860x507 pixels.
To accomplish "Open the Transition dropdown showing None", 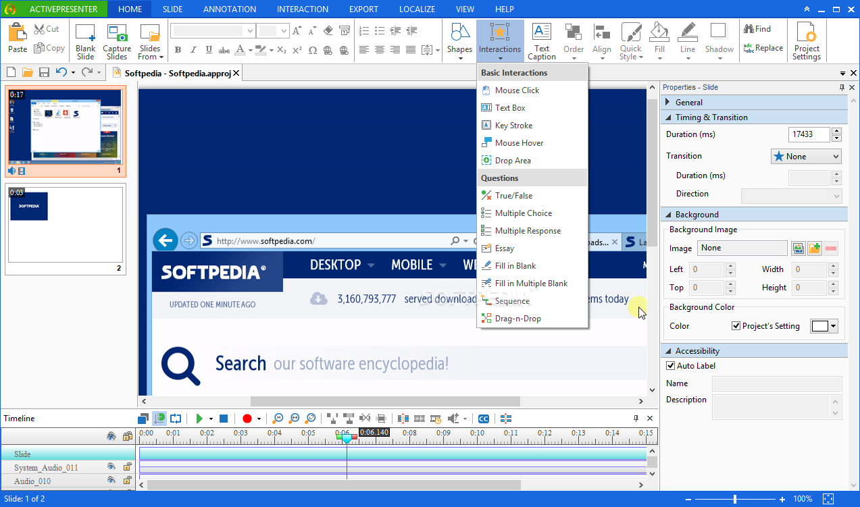I will tap(806, 157).
